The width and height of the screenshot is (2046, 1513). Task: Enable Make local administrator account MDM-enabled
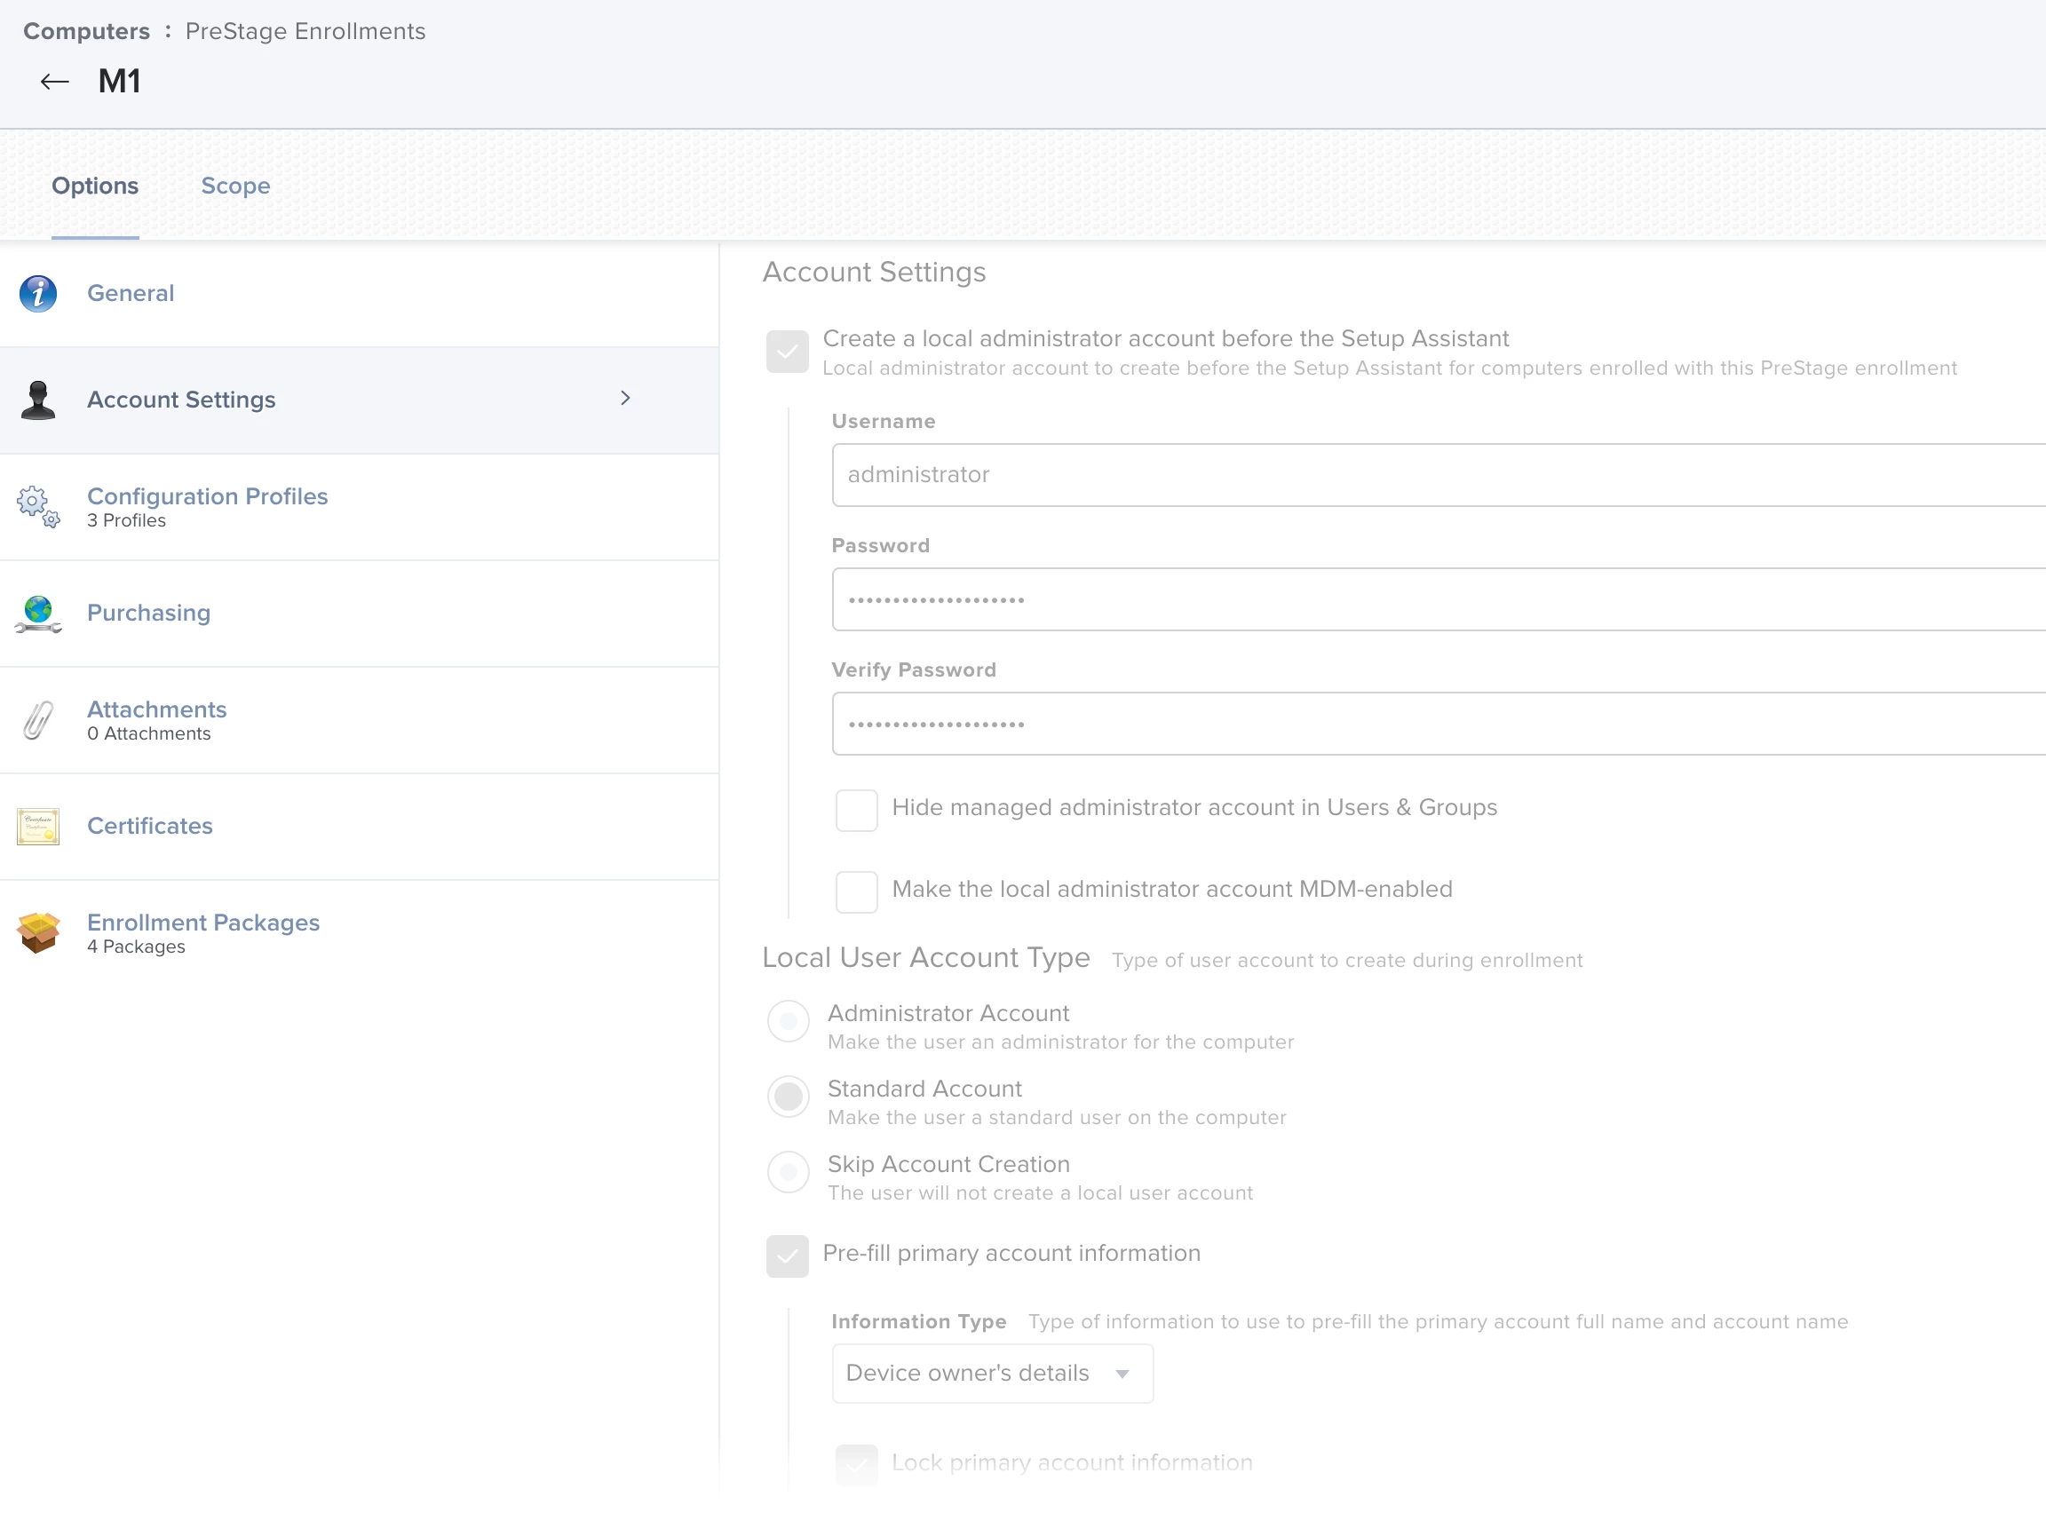pos(856,891)
